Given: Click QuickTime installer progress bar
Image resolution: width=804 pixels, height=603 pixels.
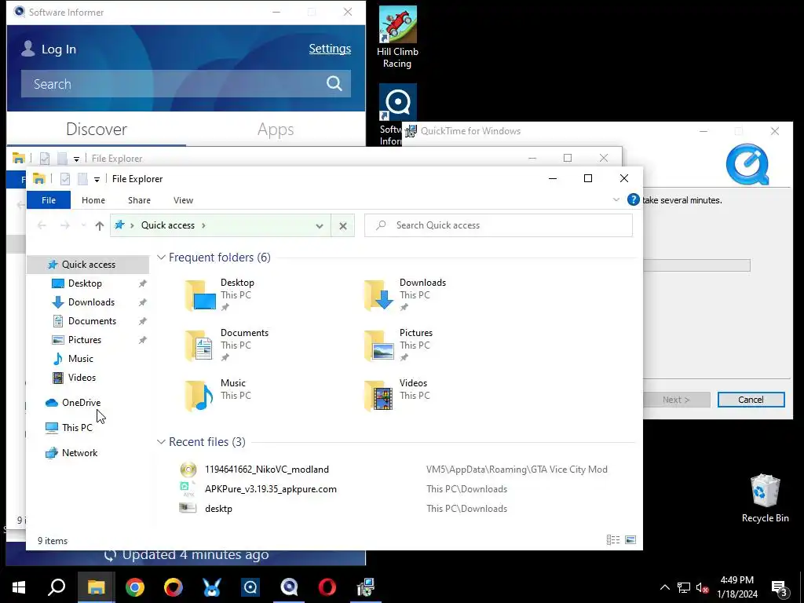Looking at the screenshot, I should coord(697,265).
